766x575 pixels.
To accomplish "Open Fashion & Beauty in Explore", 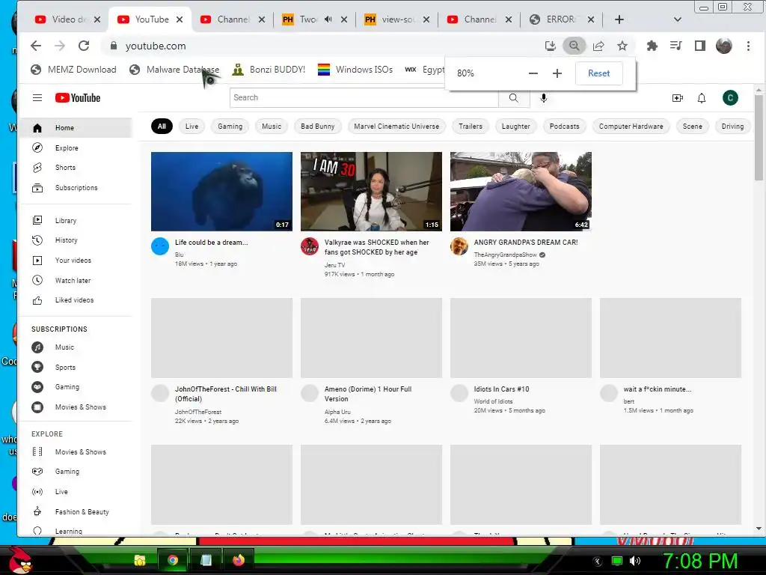I will pos(76,511).
